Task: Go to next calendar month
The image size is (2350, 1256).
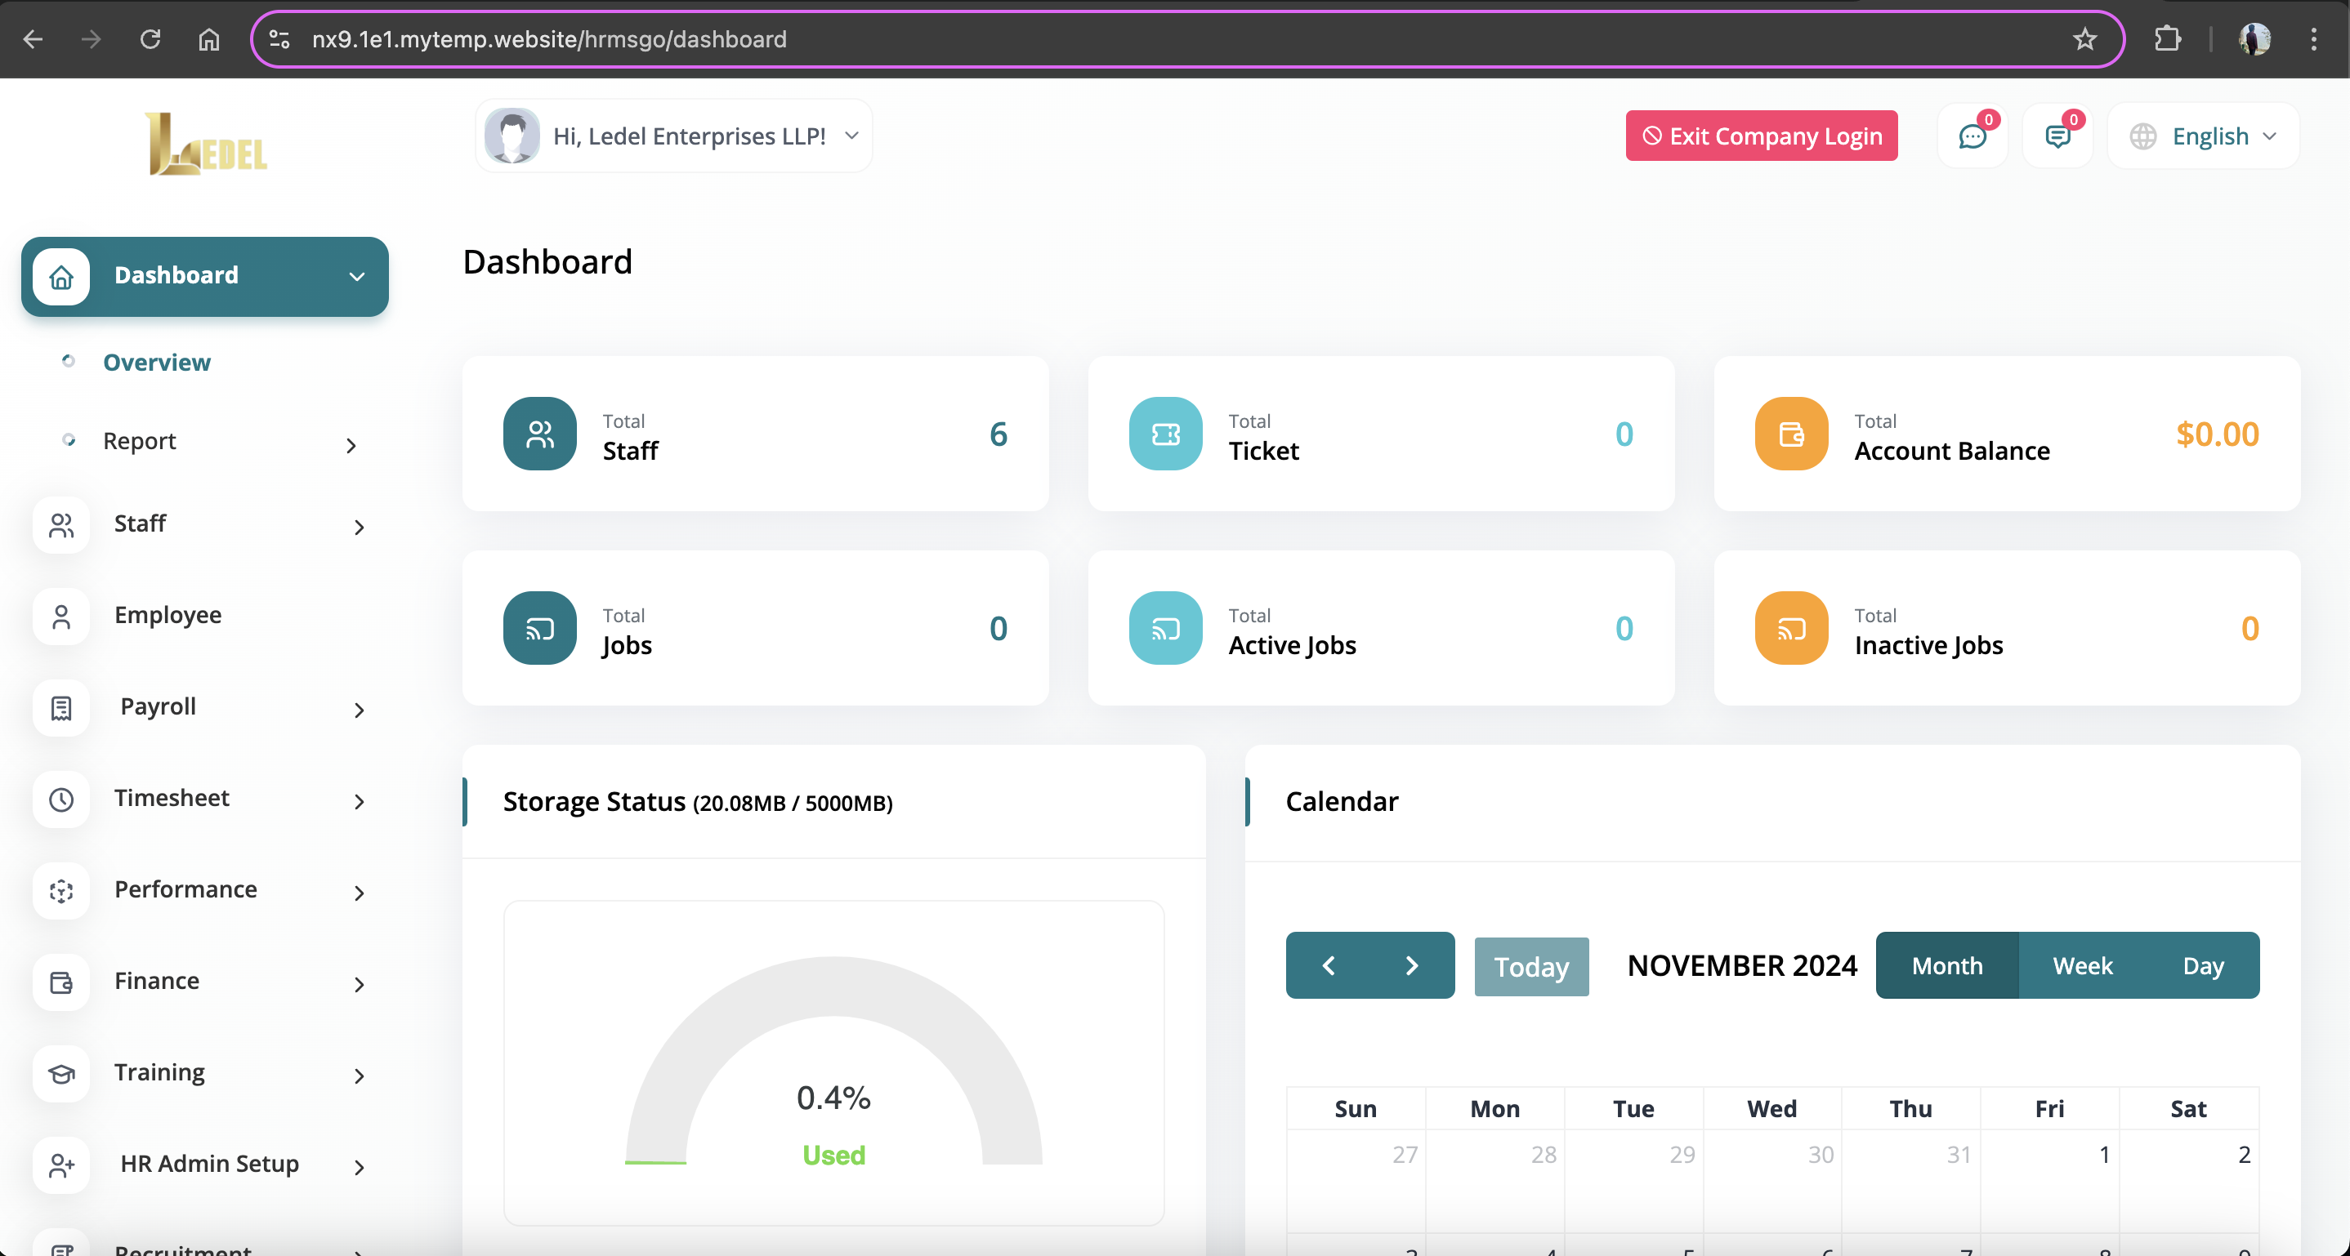Action: point(1412,965)
